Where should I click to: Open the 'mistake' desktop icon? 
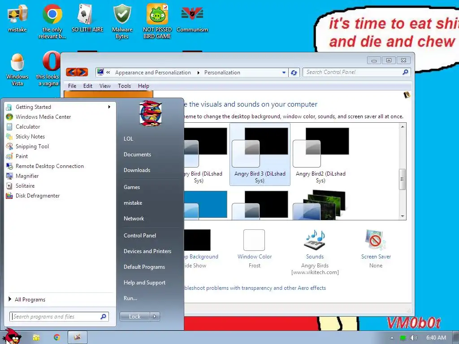tap(17, 17)
